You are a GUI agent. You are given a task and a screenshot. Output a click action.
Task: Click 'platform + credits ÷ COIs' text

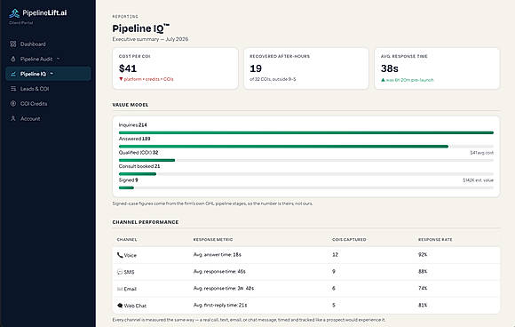(x=148, y=79)
